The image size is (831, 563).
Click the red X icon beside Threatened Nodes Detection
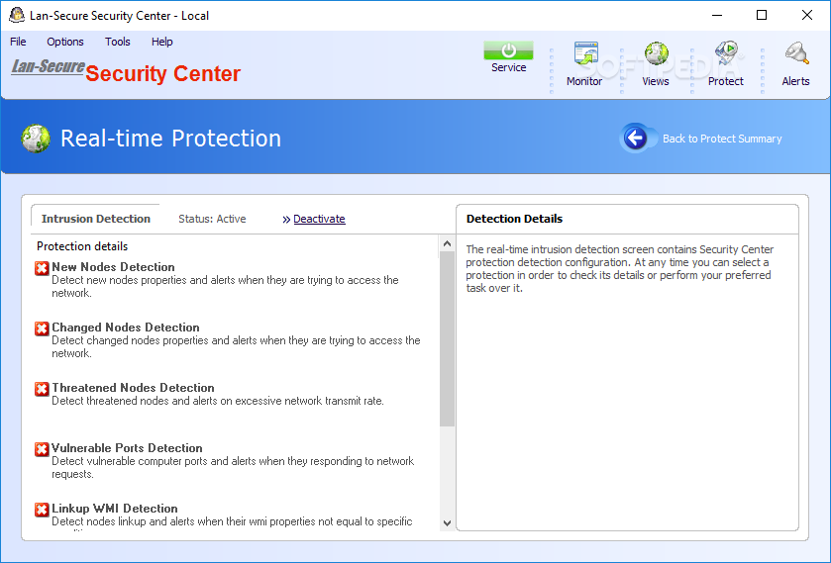click(x=42, y=389)
